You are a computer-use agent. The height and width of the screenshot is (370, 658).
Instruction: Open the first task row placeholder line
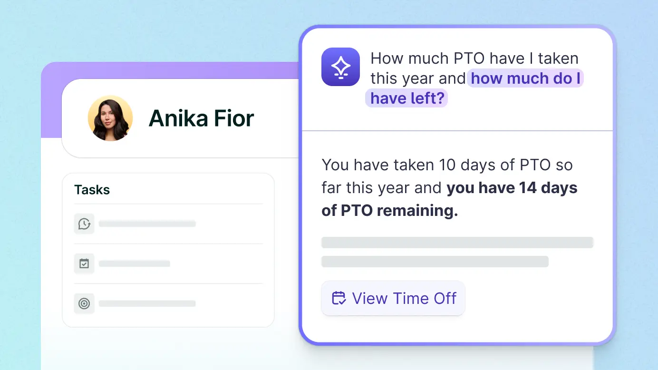(147, 224)
